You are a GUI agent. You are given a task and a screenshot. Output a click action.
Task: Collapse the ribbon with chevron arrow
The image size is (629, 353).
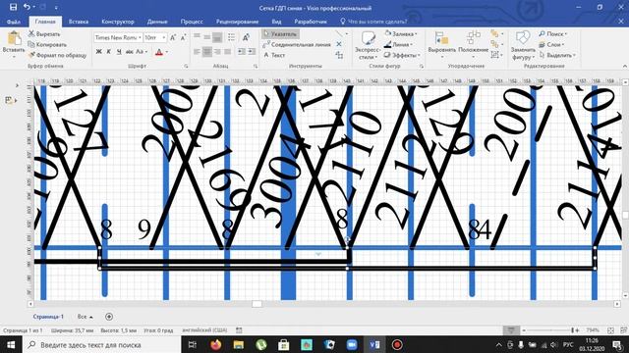[x=624, y=66]
